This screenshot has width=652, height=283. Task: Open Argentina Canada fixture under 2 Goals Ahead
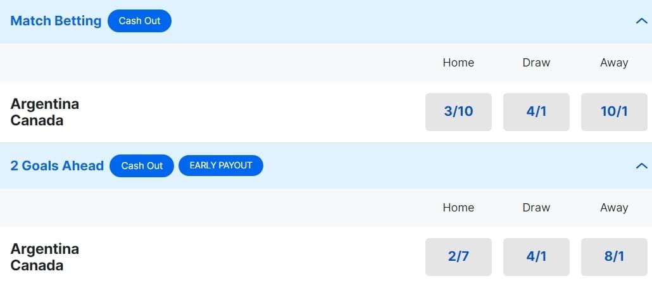pos(45,256)
